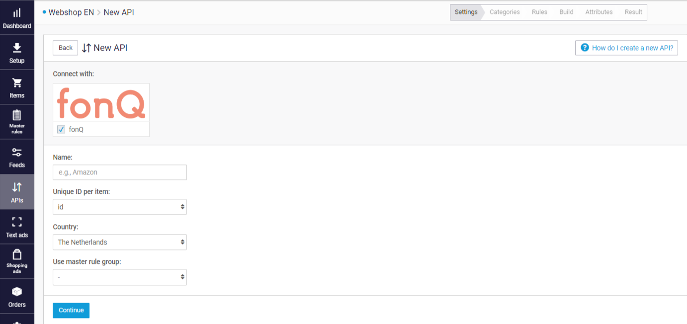Switch to the Categories step tab
Screen dimensions: 687x324
click(x=505, y=12)
